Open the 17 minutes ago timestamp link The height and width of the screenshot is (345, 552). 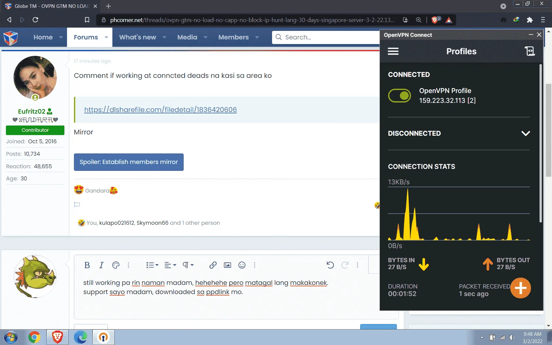[x=92, y=61]
